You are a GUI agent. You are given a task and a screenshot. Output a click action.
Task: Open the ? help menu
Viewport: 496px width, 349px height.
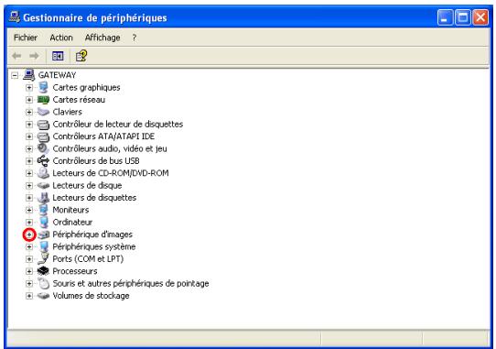point(135,38)
